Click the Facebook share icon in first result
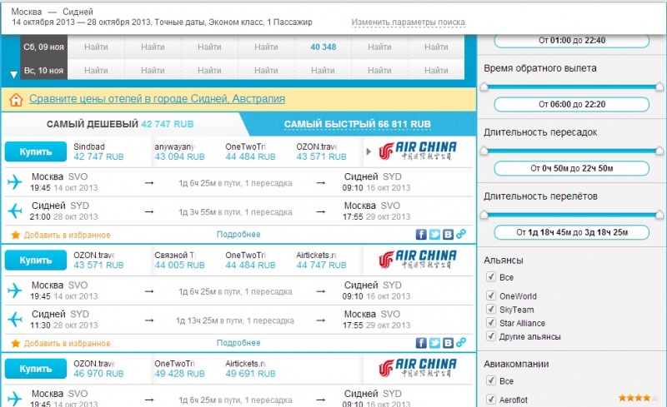The width and height of the screenshot is (667, 407). pyautogui.click(x=421, y=235)
